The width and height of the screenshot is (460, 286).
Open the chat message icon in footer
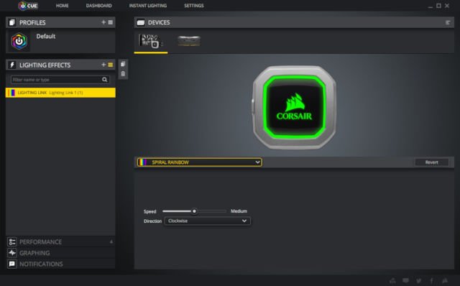[405, 281]
